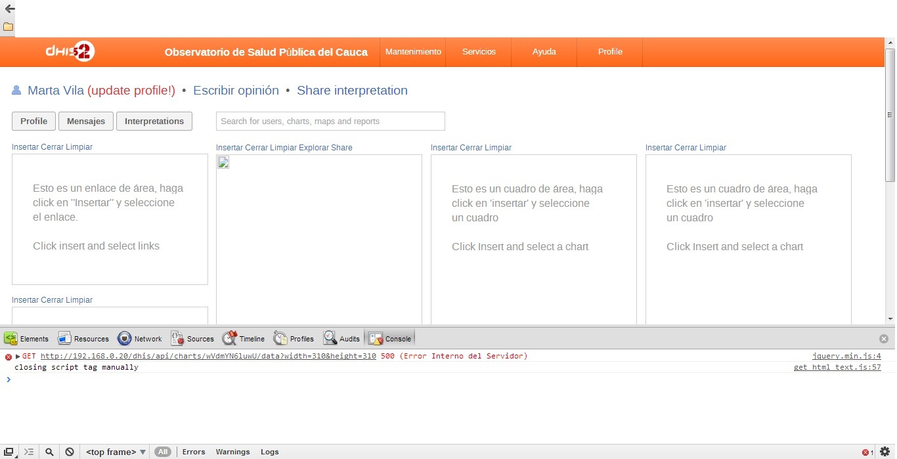Click the browser back arrow
Image resolution: width=897 pixels, height=459 pixels.
[9, 9]
